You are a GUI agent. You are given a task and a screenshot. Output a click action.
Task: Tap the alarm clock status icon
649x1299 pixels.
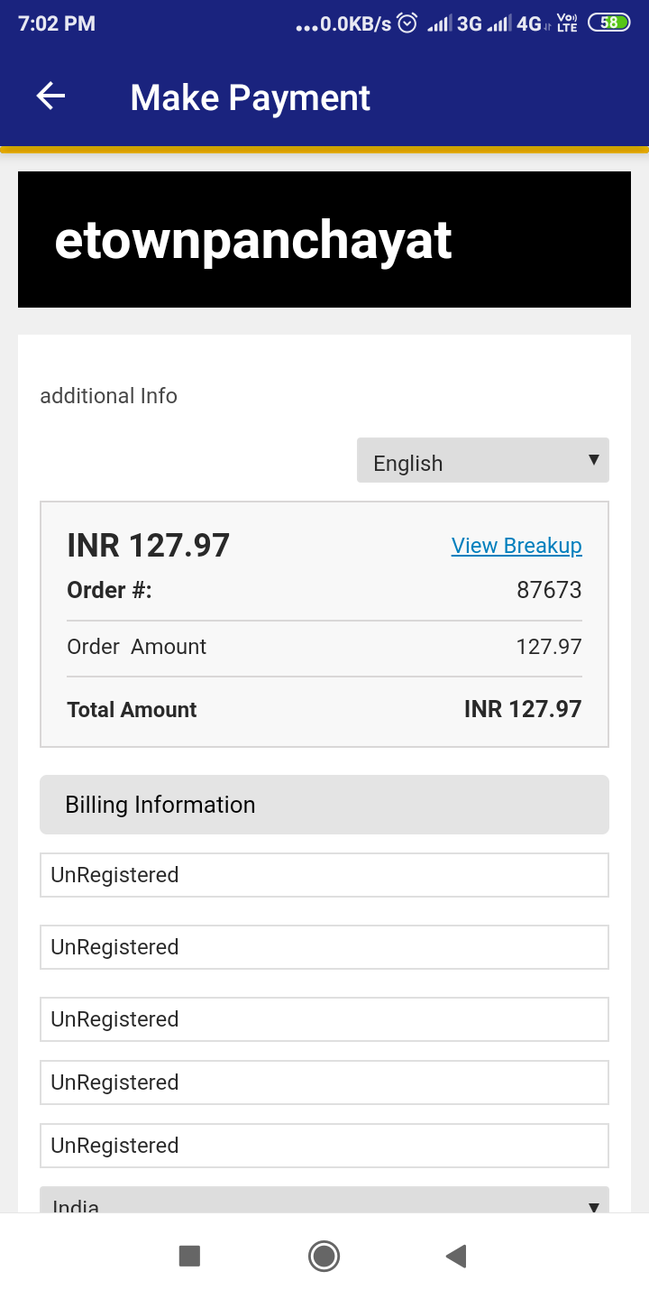[407, 23]
